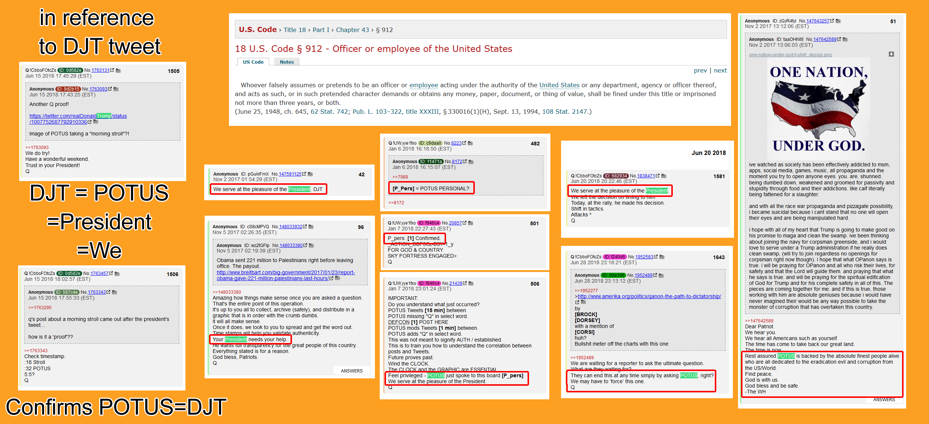Click folder icon beside post No.1838471

[664, 176]
